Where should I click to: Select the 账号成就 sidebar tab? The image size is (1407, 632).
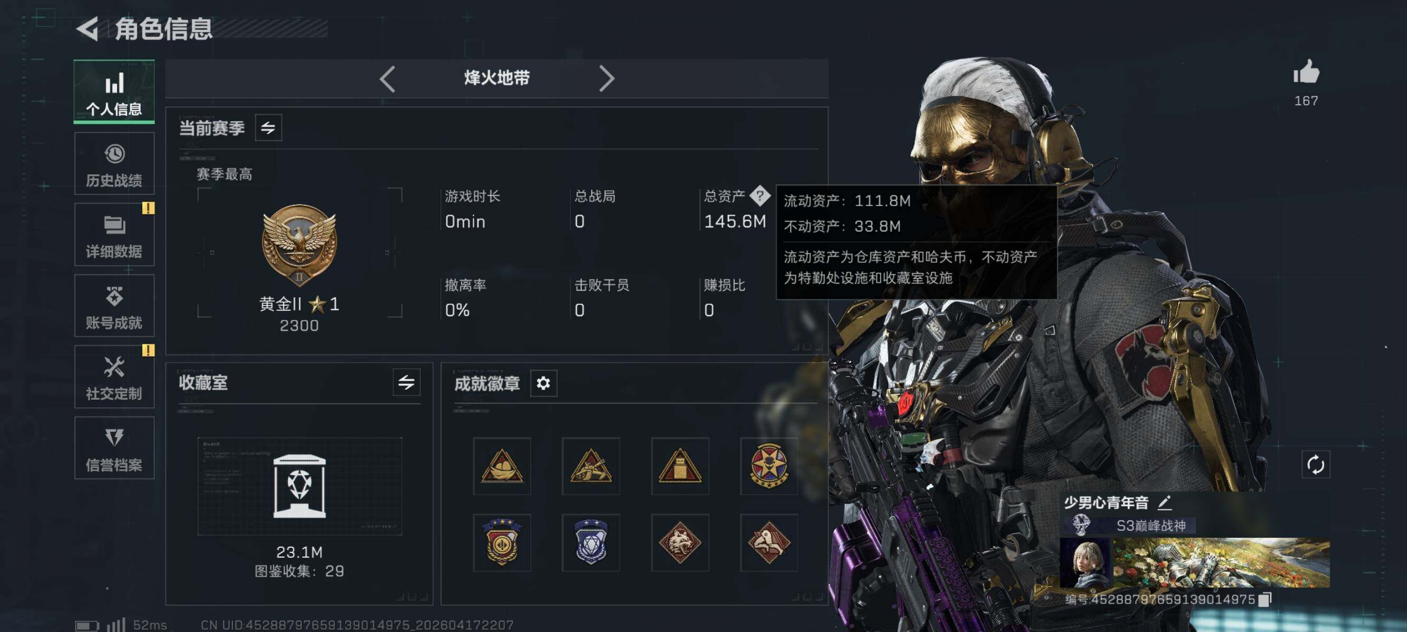tap(114, 305)
